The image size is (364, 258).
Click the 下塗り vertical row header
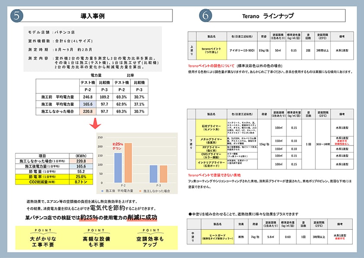click(x=191, y=144)
